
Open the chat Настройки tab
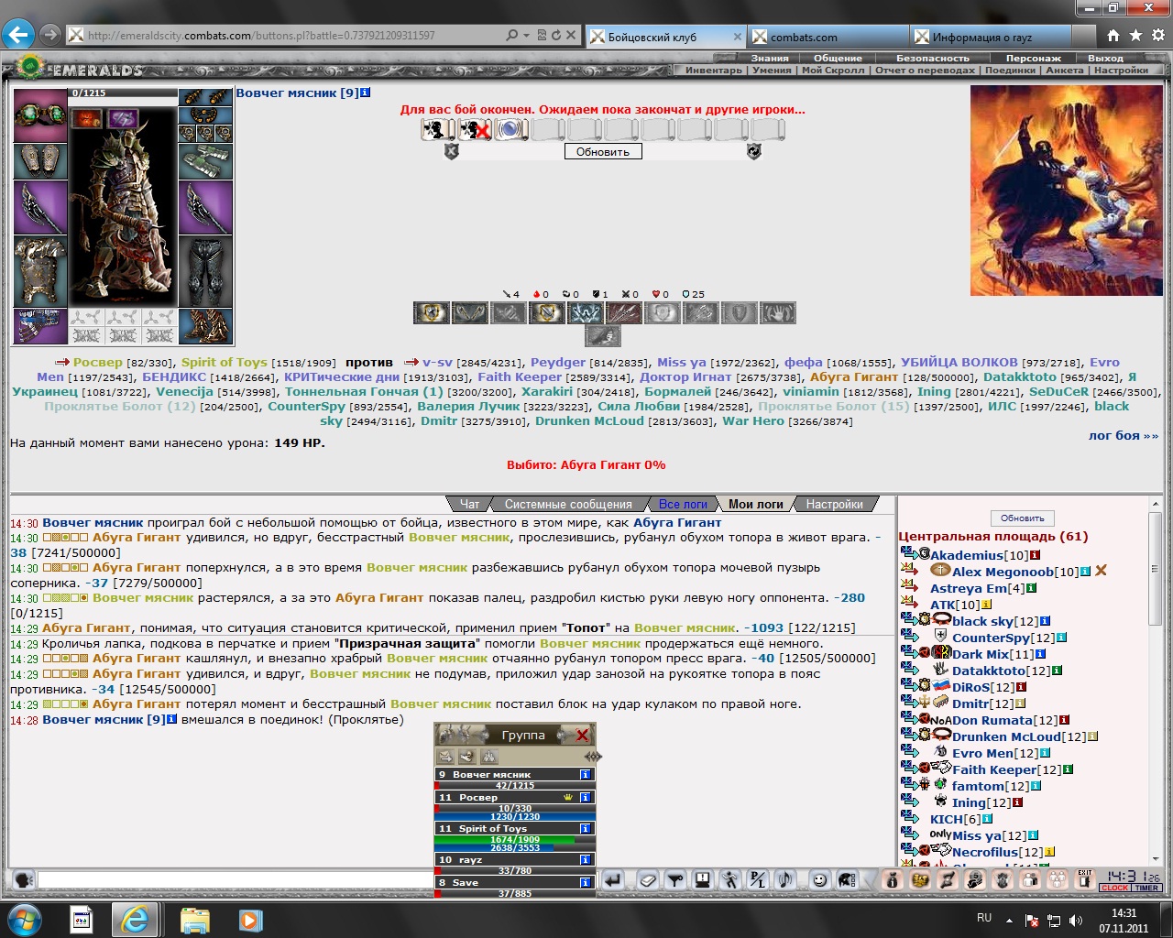pos(835,504)
